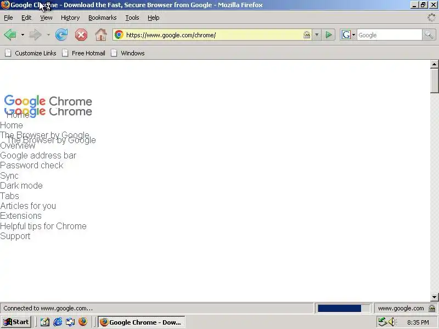
Task: Click the Show Desktop quick launch icon
Action: point(45,322)
